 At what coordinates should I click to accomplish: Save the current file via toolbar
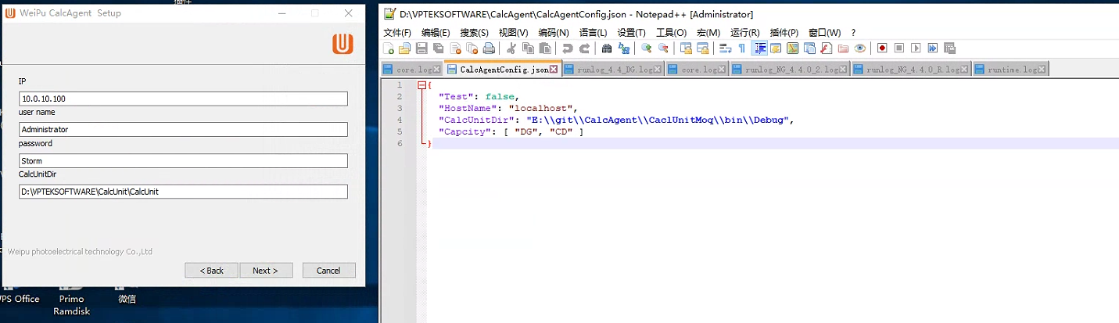[421, 48]
